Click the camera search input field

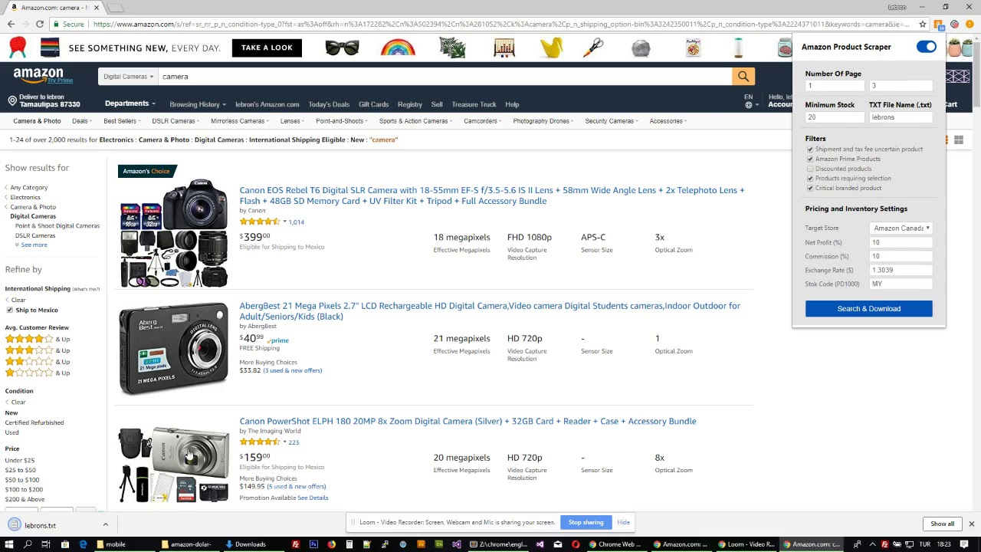[307, 76]
